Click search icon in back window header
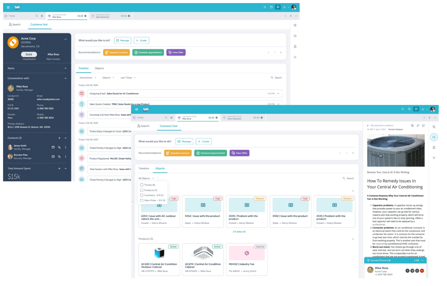This screenshot has width=447, height=286. tap(265, 7)
